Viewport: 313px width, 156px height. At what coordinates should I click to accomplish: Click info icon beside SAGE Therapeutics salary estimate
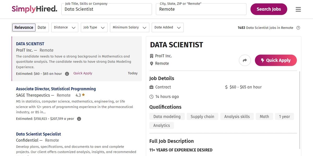[79, 119]
